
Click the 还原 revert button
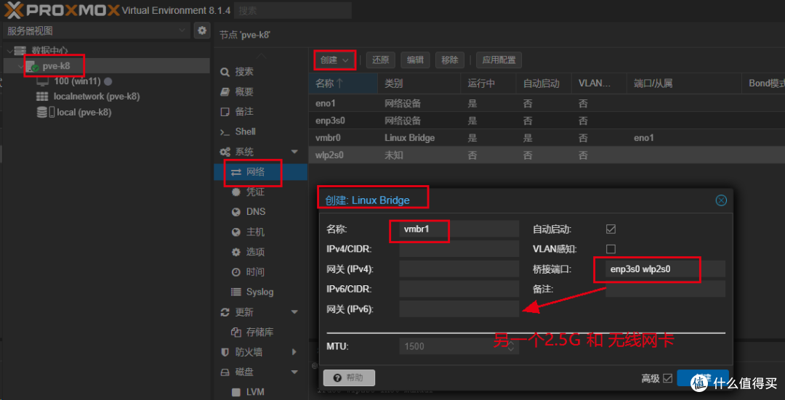click(381, 60)
